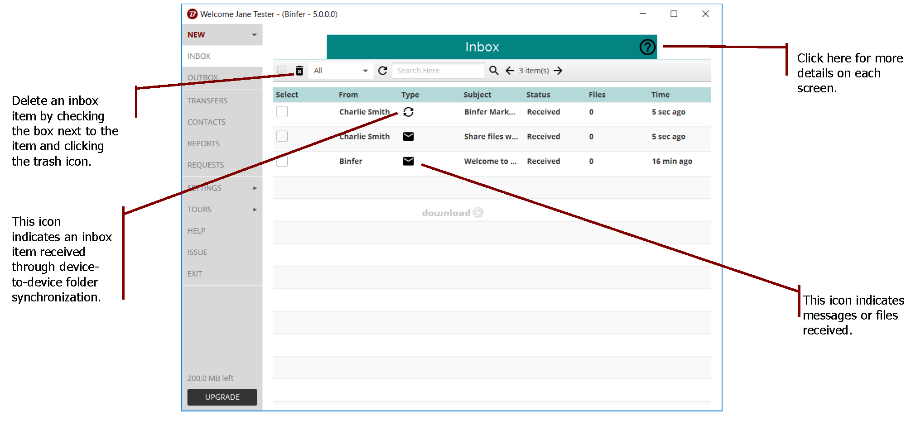
Task: Click subject 'Welcome to ...'
Action: (x=490, y=161)
